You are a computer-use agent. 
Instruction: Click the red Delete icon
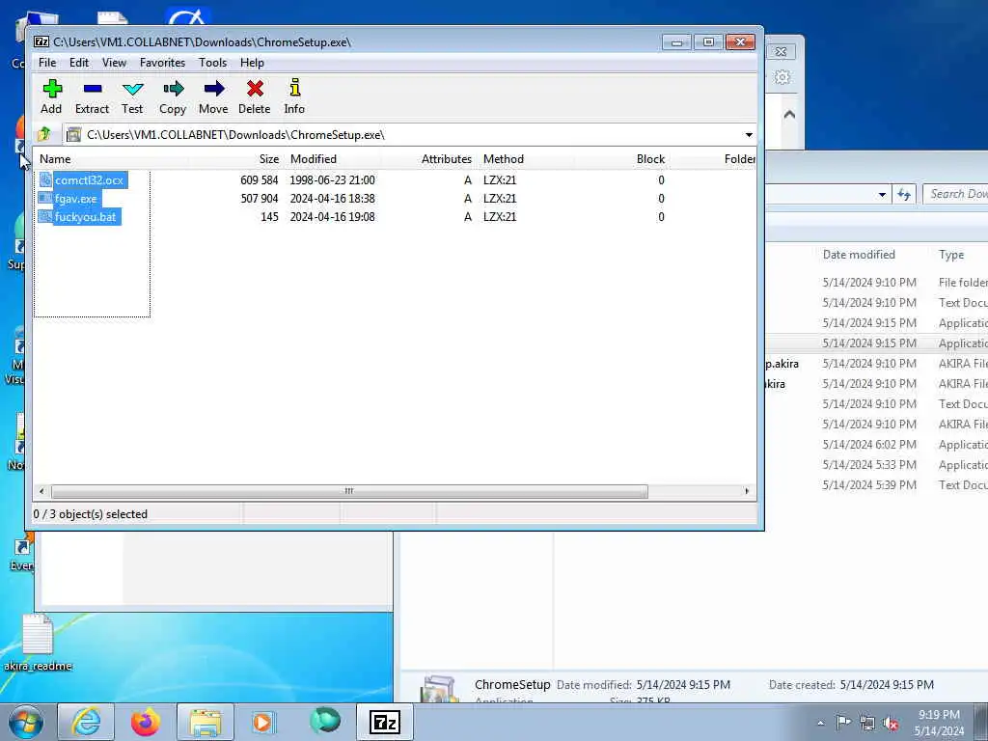tap(255, 89)
